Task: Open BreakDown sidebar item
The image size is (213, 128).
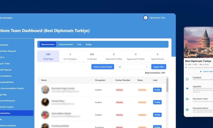Action: (x=7, y=82)
